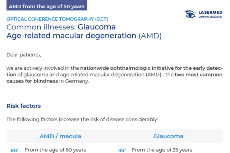The image size is (230, 153).
Task: Click the 'Risk factors' section heading
Action: 24,106
